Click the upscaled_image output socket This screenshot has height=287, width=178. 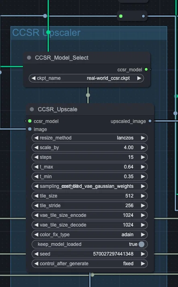(x=150, y=121)
